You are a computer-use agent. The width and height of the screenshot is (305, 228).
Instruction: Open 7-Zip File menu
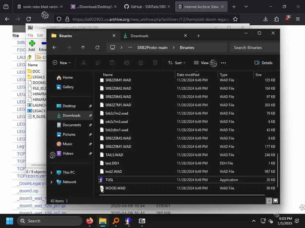(30, 35)
